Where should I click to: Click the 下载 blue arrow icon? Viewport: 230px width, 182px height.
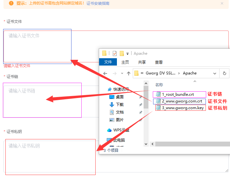coord(112,105)
